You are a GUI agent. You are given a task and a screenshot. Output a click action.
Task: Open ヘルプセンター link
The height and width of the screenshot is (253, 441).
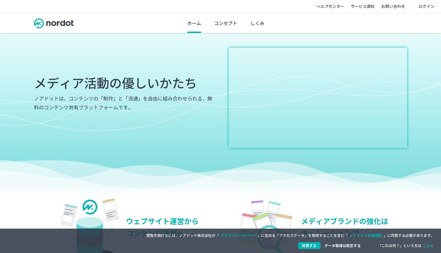click(330, 6)
